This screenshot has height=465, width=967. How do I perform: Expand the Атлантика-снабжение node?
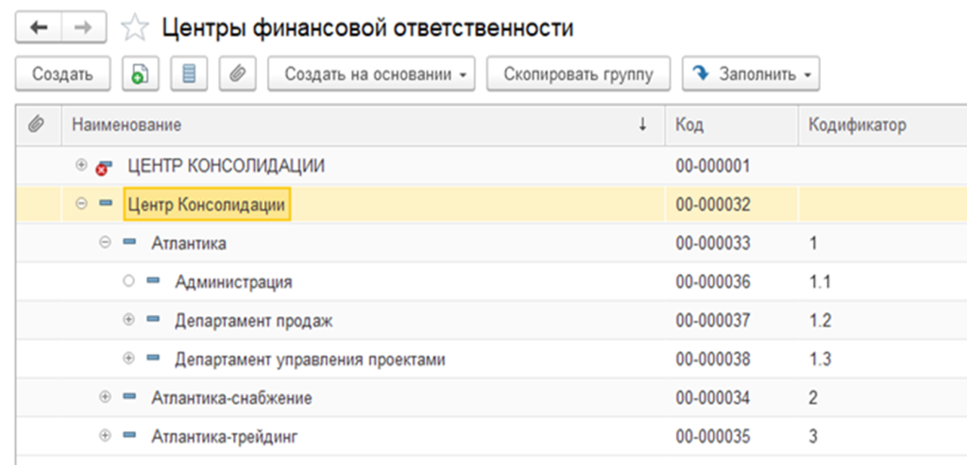(x=105, y=398)
